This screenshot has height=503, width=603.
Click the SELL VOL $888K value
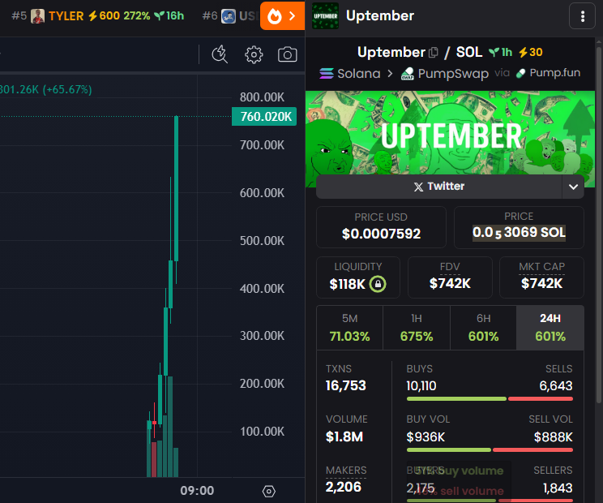(x=553, y=436)
